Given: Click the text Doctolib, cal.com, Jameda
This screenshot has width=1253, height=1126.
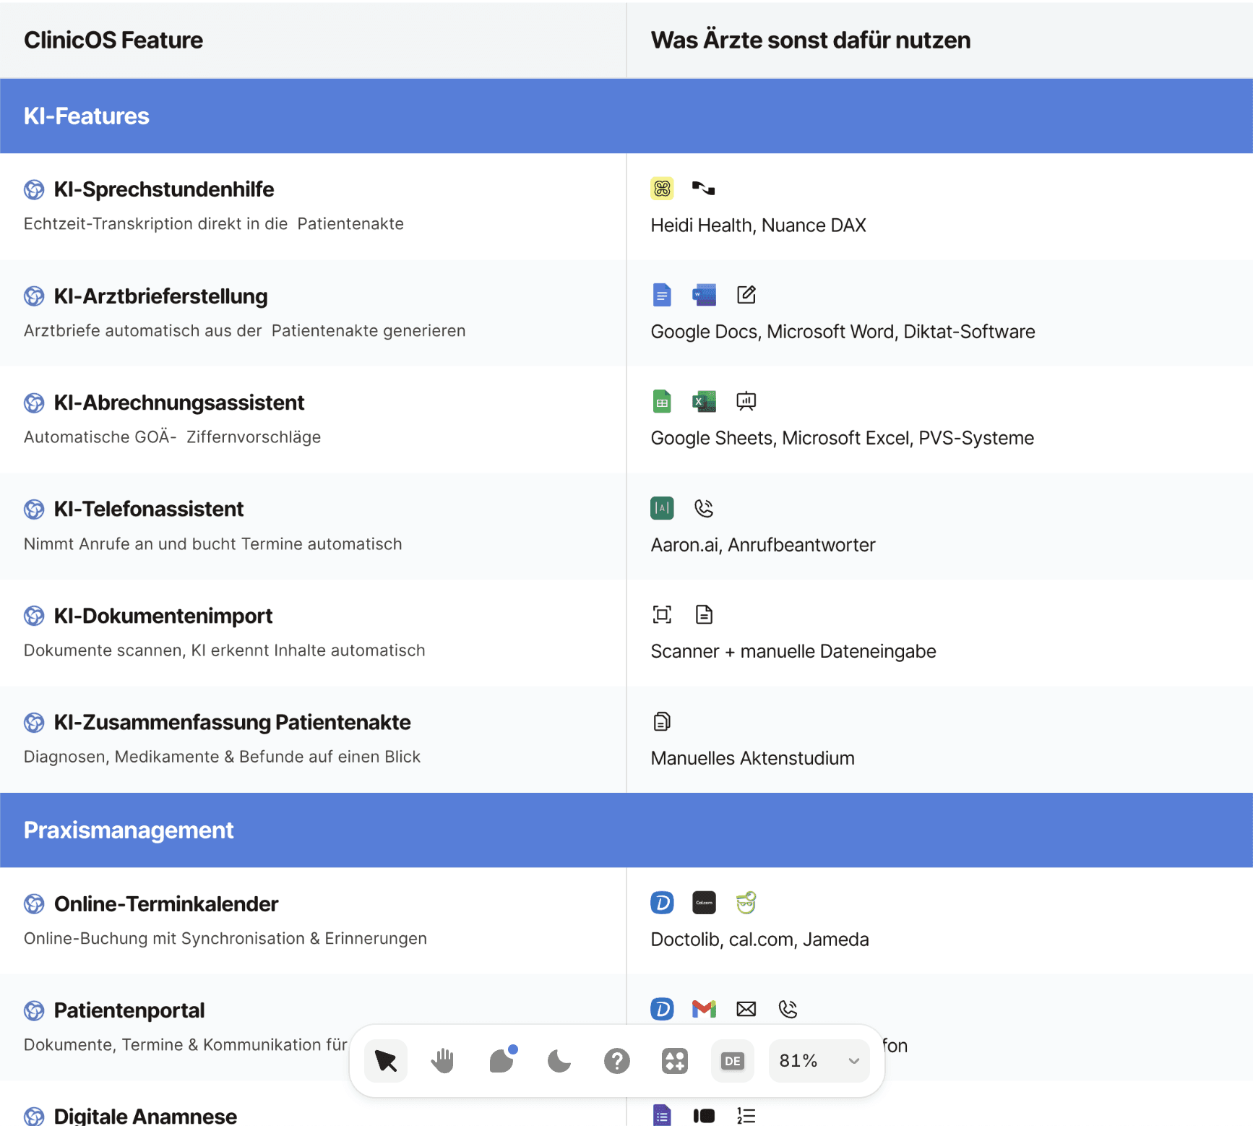Looking at the screenshot, I should (x=759, y=940).
